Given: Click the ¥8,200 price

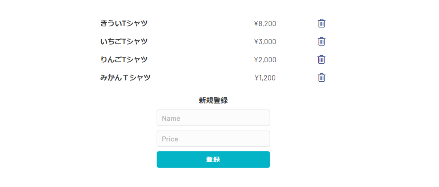Looking at the screenshot, I should tap(265, 24).
